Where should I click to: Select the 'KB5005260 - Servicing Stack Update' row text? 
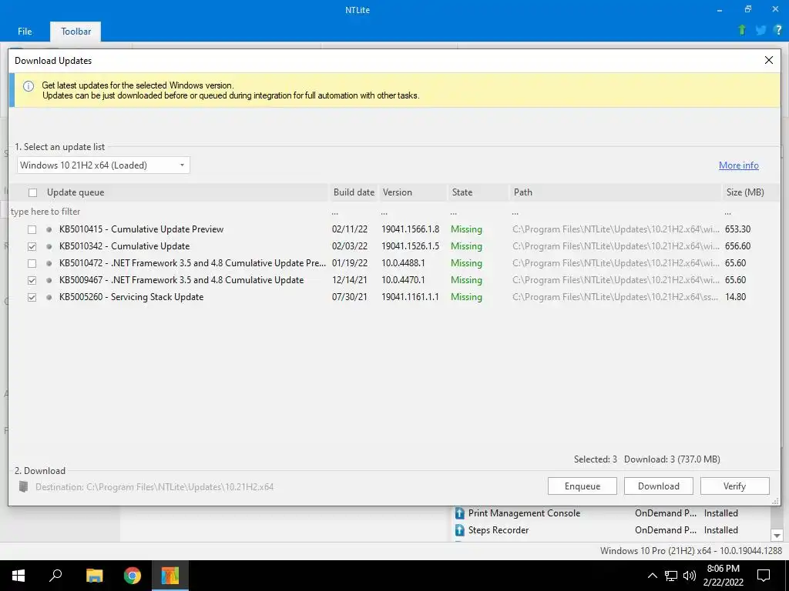[x=131, y=297]
